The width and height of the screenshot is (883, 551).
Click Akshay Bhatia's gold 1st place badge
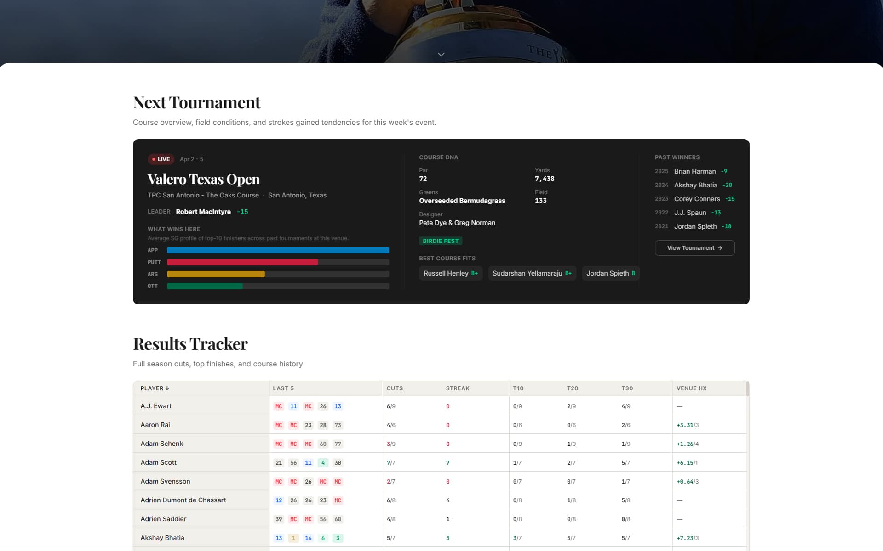click(293, 538)
